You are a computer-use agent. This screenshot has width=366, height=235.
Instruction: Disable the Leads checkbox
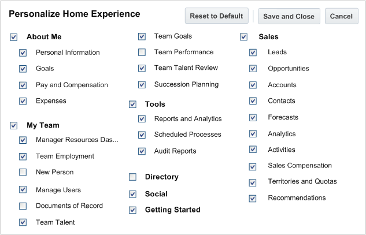point(253,53)
